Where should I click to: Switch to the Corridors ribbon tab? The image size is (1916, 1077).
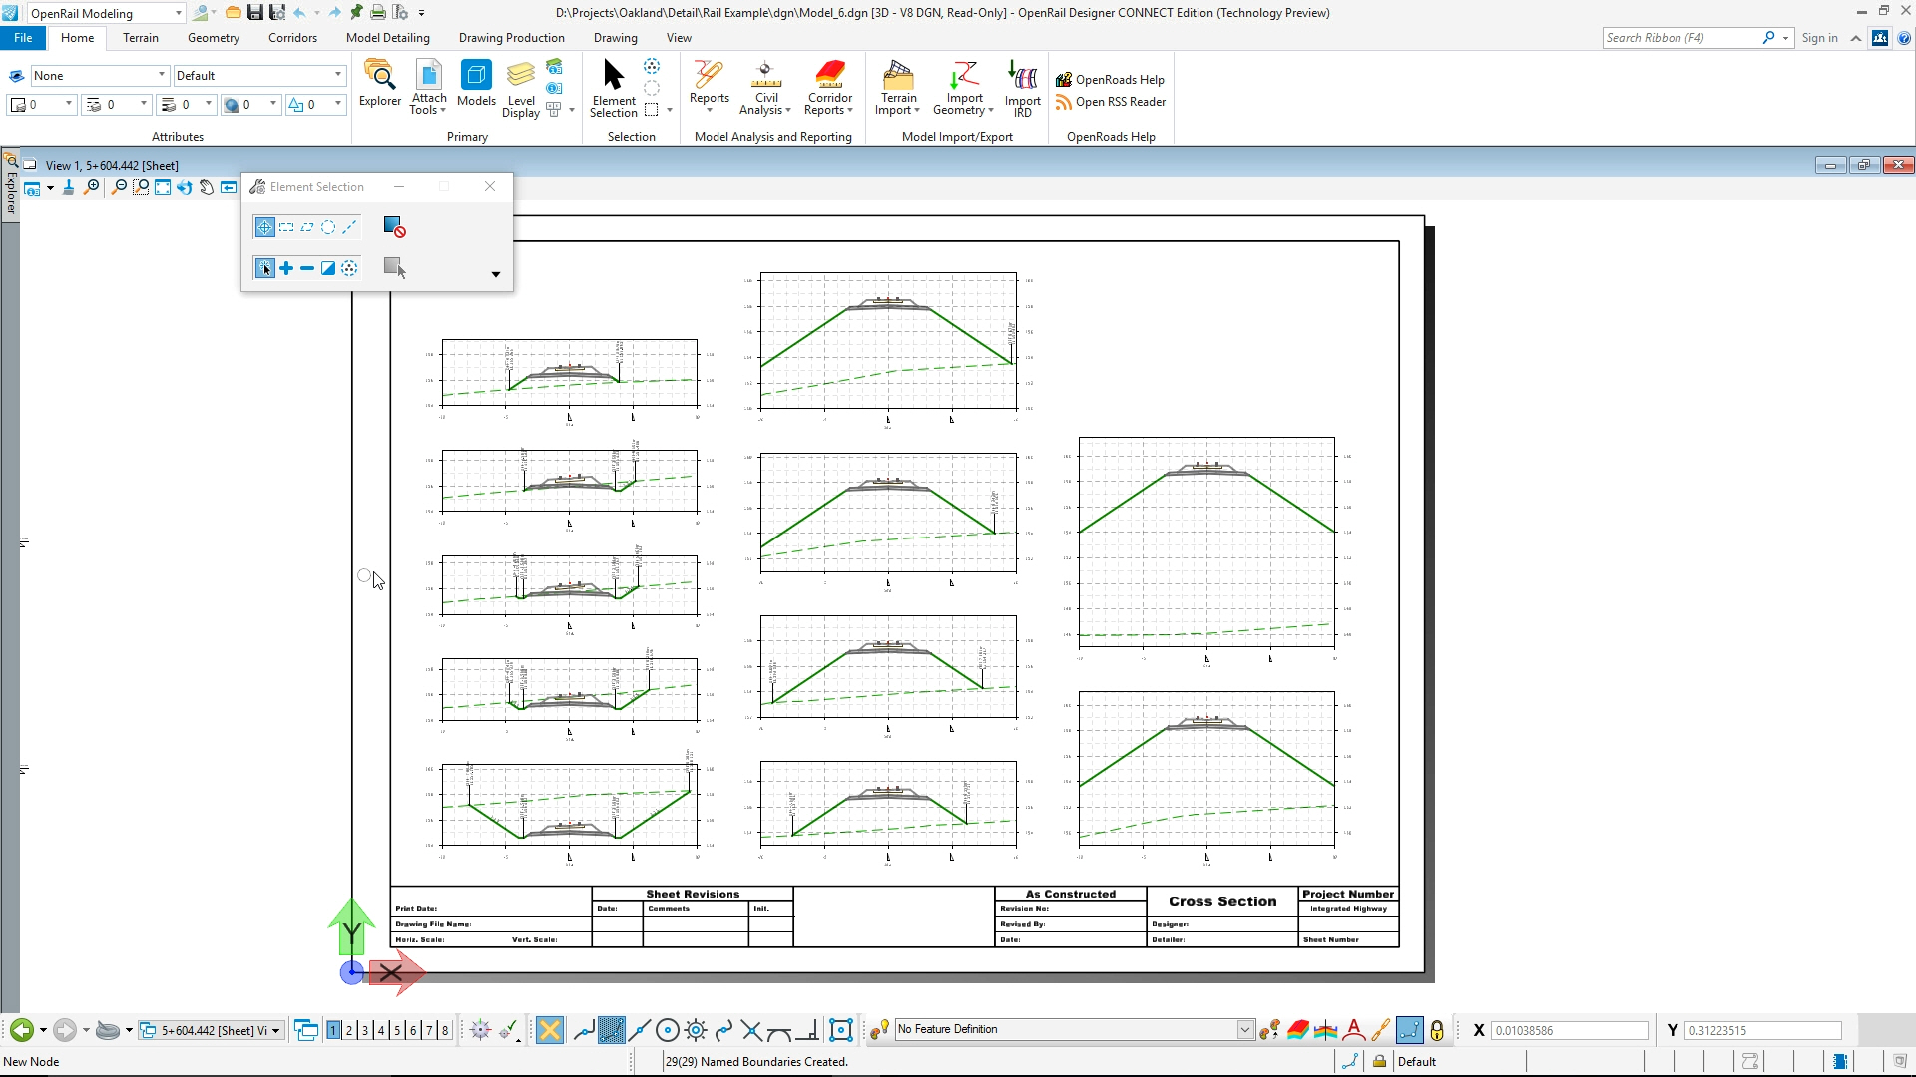pyautogui.click(x=292, y=38)
